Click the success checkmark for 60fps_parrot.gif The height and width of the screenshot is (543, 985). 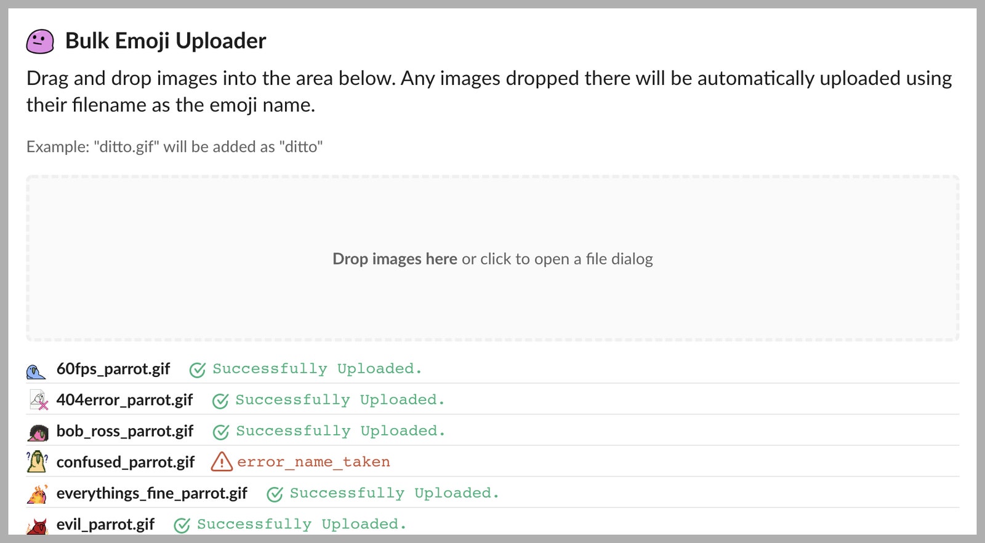click(x=198, y=370)
